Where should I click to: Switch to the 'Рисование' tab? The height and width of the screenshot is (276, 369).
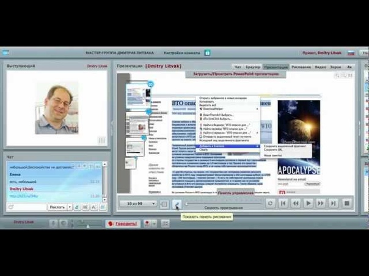click(x=301, y=67)
